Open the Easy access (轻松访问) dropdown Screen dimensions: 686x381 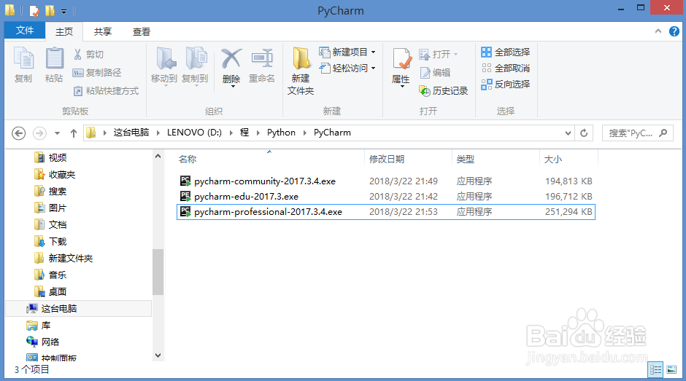(x=348, y=68)
